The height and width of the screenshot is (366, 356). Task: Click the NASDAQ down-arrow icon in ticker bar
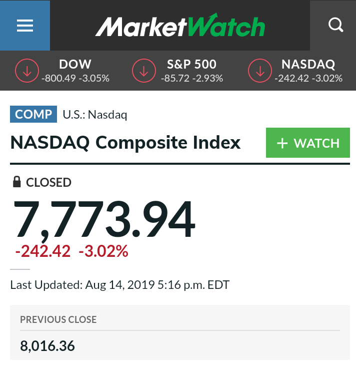tap(260, 71)
